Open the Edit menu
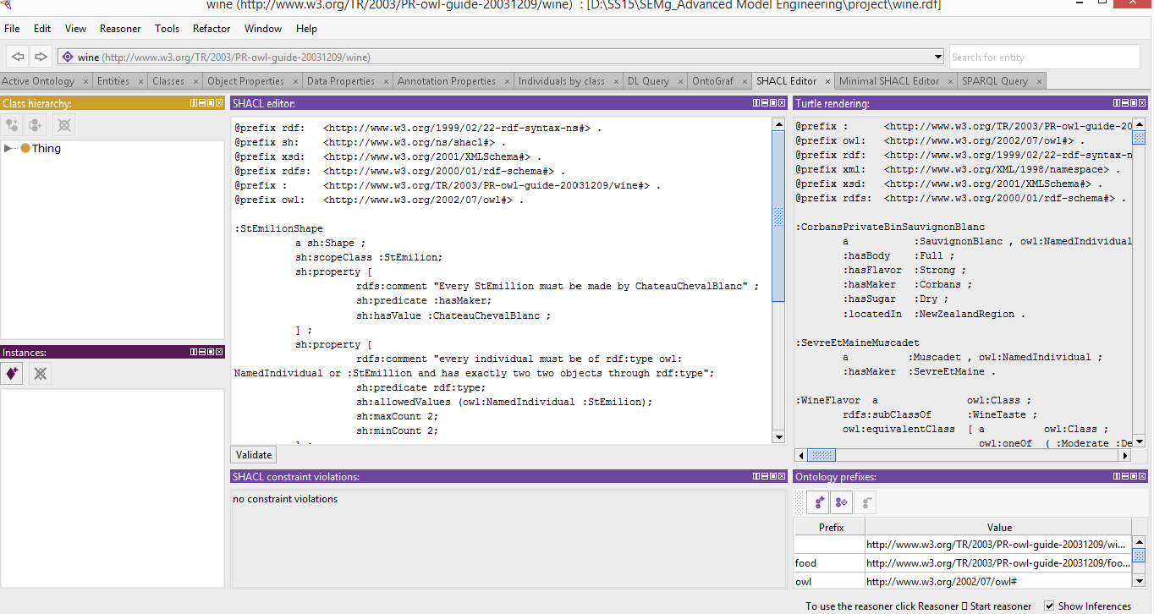1154x614 pixels. [x=42, y=29]
